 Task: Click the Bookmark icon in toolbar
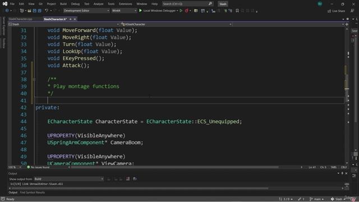click(x=237, y=11)
